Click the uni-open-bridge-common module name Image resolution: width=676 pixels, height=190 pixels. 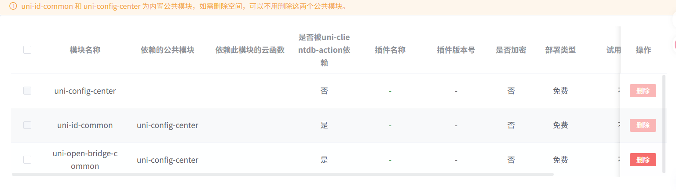(85, 160)
